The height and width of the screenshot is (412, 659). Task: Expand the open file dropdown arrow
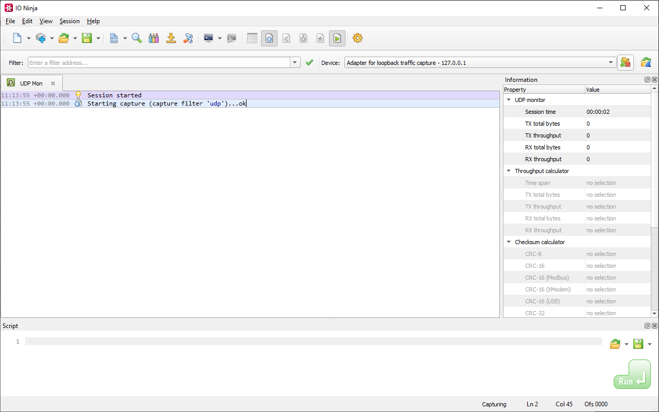tap(75, 38)
